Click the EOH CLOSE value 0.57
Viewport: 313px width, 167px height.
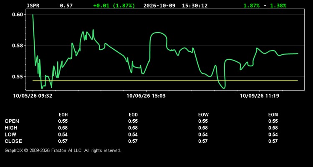click(x=63, y=141)
